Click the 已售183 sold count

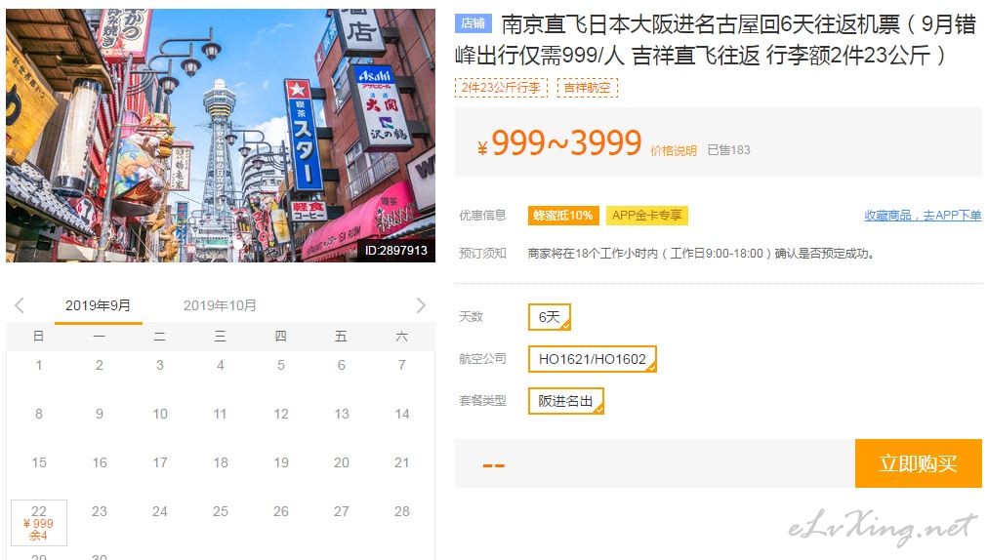point(728,150)
